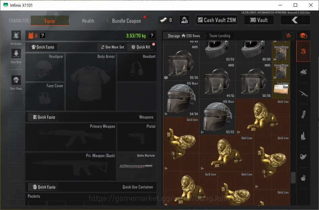Select the armor gear category icon

click(x=303, y=72)
